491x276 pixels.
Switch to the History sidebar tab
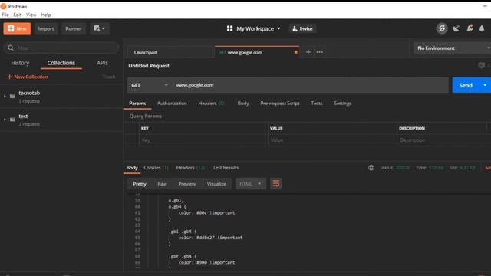pyautogui.click(x=20, y=63)
